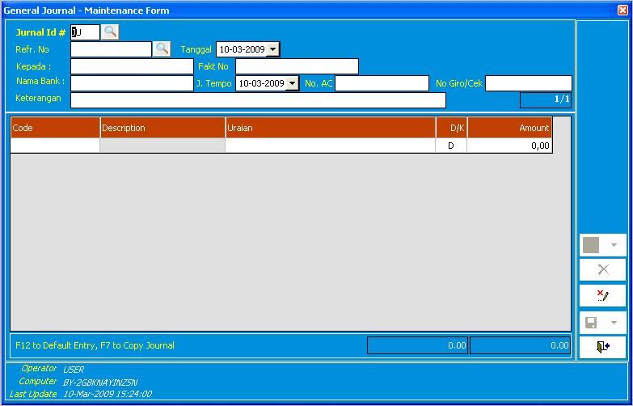The image size is (633, 406).
Task: Expand the J. Tempo date picker
Action: [292, 83]
